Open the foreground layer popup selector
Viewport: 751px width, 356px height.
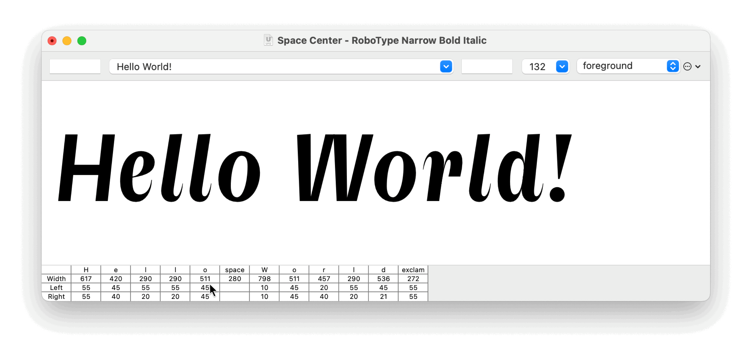coord(628,66)
